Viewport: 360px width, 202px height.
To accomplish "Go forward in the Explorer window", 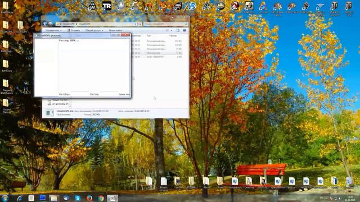I will pos(50,24).
